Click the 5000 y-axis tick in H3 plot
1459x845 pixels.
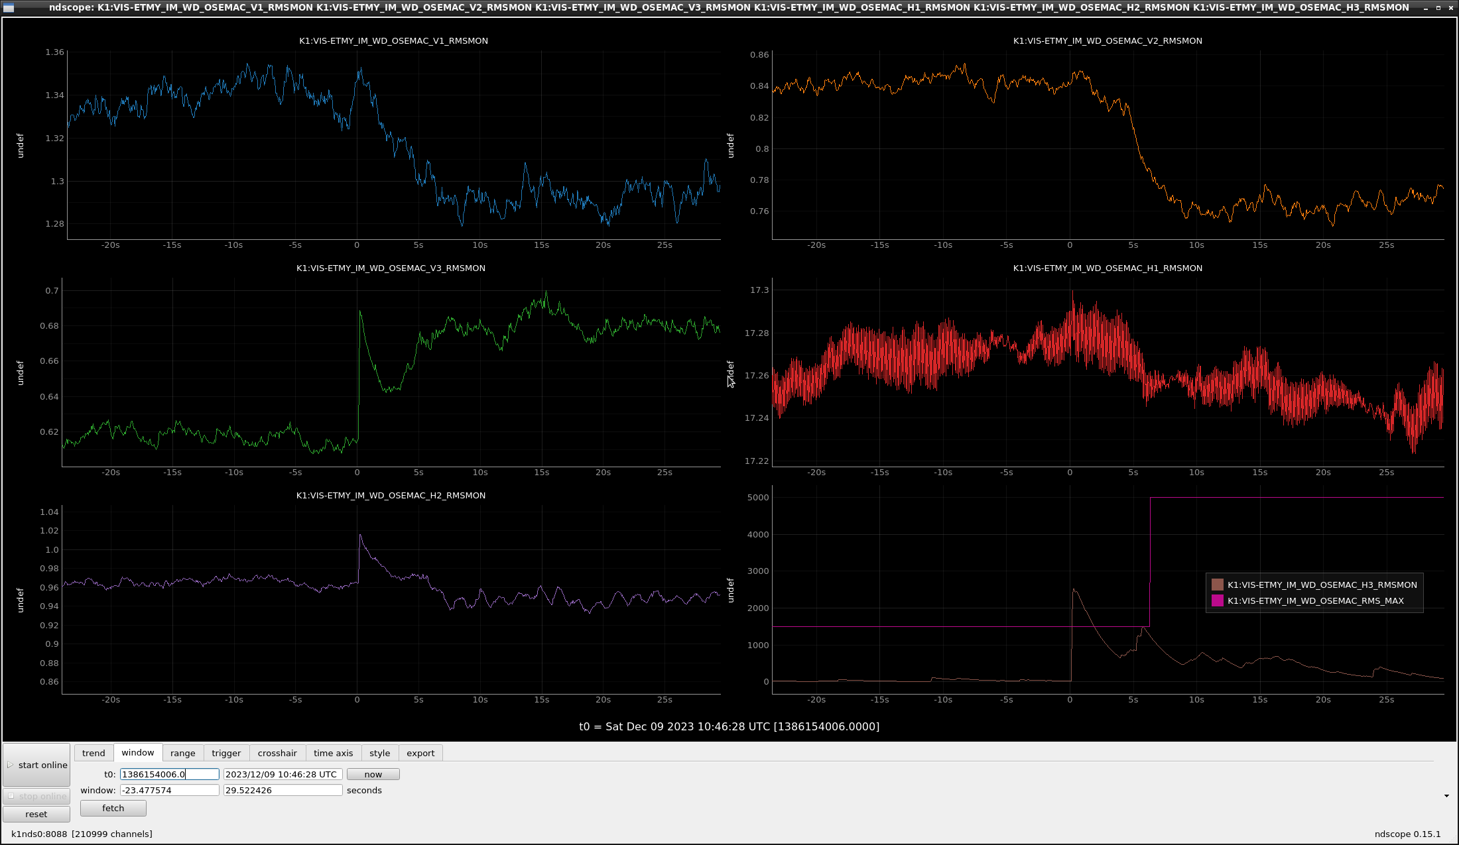click(758, 497)
